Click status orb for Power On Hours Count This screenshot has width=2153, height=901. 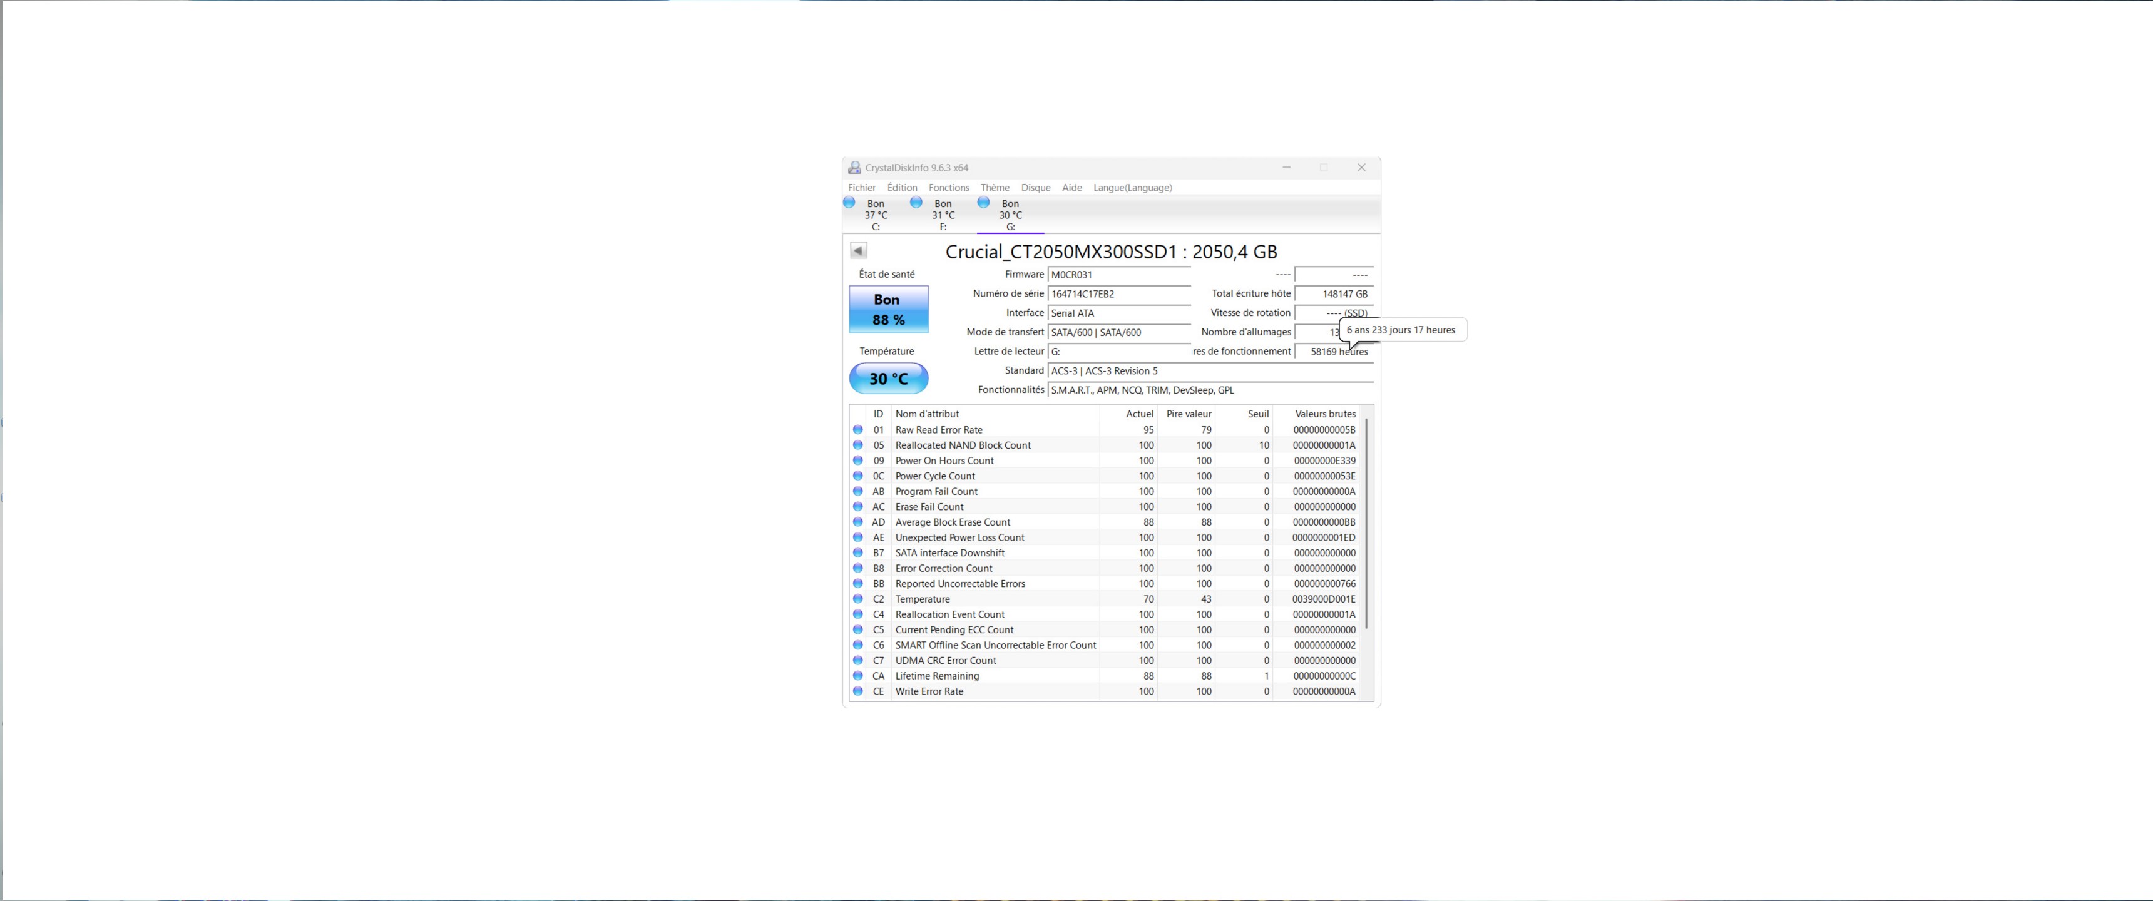pyautogui.click(x=857, y=461)
